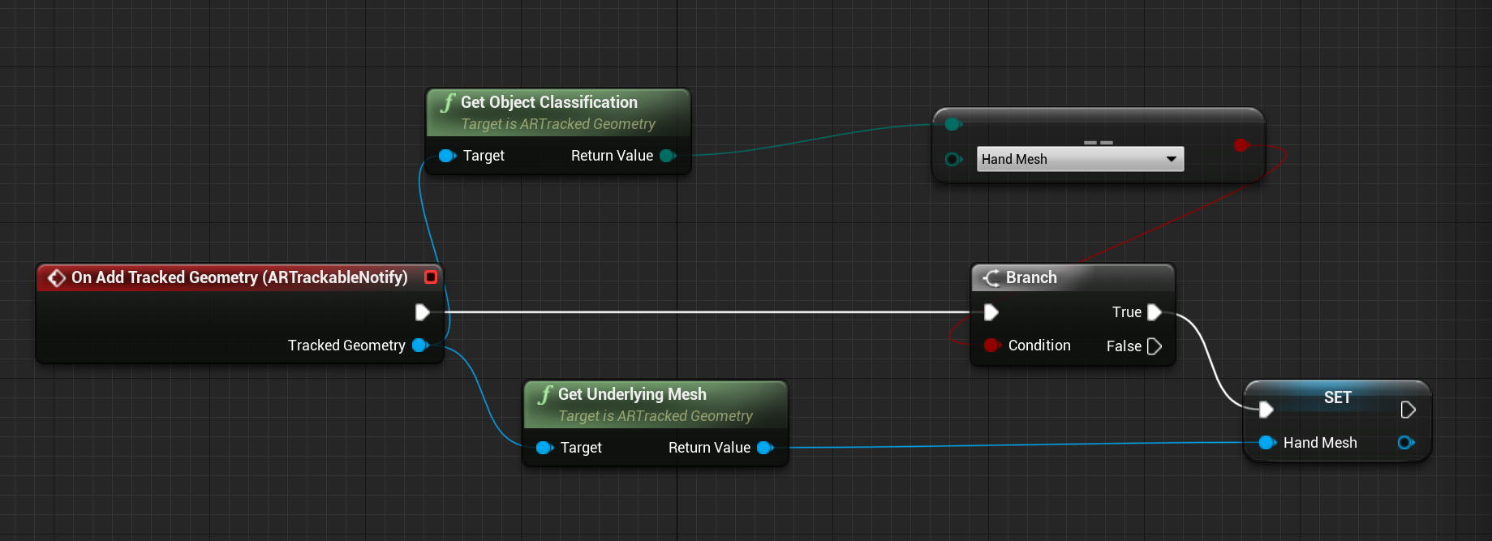Select the Branch node by its title
The image size is (1492, 541).
pos(1030,277)
